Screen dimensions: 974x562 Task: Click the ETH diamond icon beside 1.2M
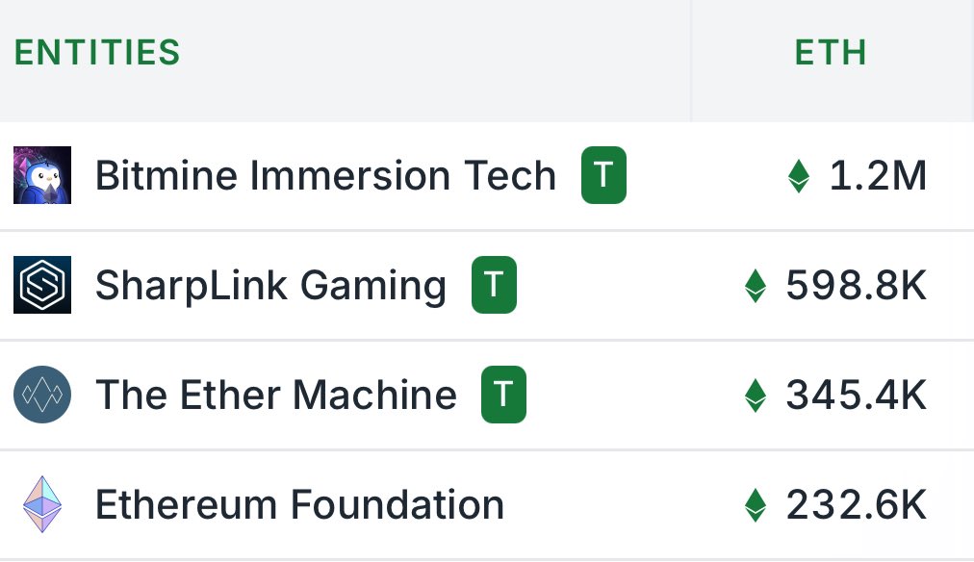coord(799,176)
